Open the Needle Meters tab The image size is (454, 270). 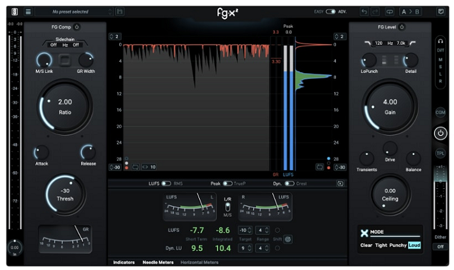[158, 262]
